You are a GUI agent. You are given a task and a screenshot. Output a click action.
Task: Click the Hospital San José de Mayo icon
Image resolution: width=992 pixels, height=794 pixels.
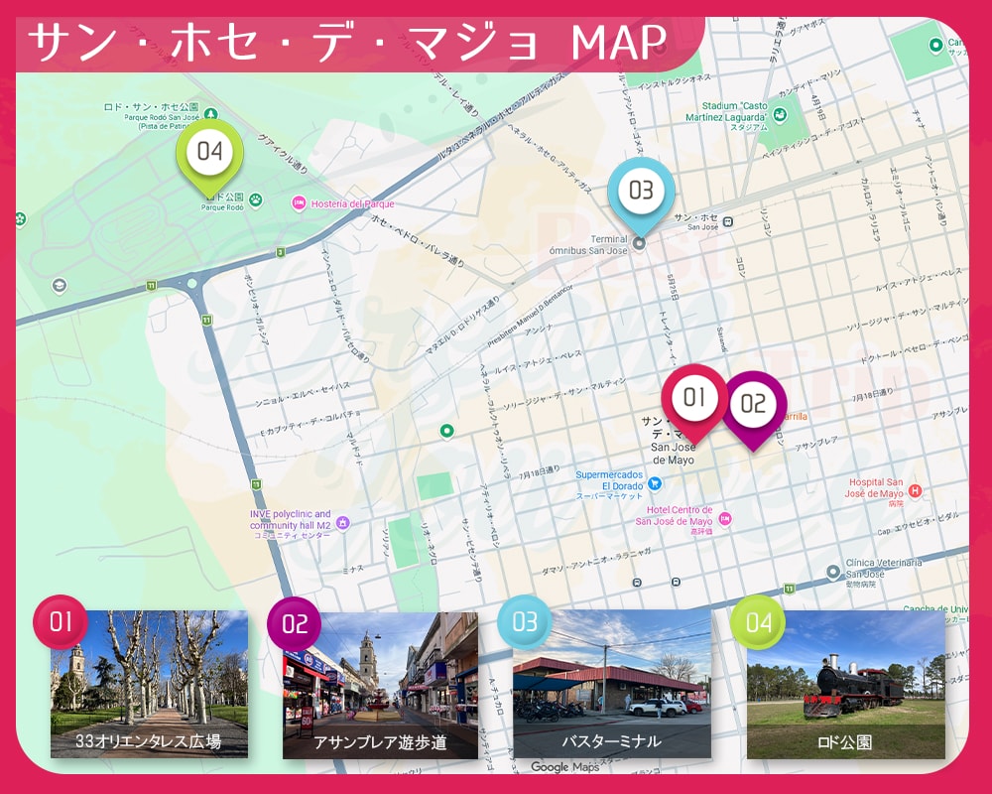point(915,490)
